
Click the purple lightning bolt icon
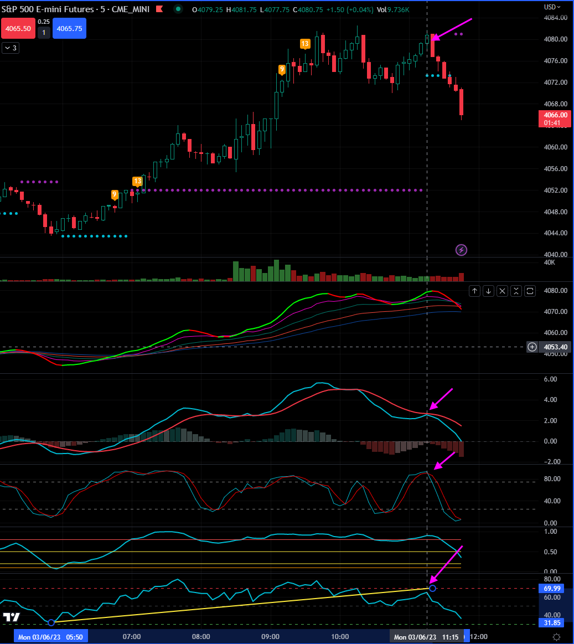461,250
